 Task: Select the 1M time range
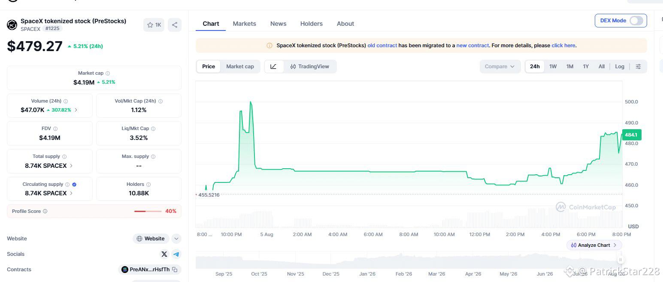point(570,67)
